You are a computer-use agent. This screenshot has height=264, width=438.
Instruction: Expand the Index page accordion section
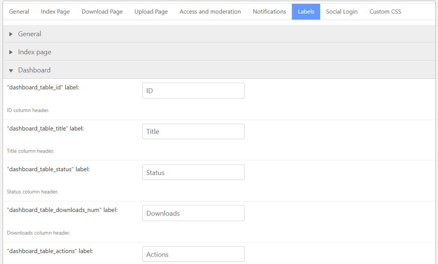(34, 52)
